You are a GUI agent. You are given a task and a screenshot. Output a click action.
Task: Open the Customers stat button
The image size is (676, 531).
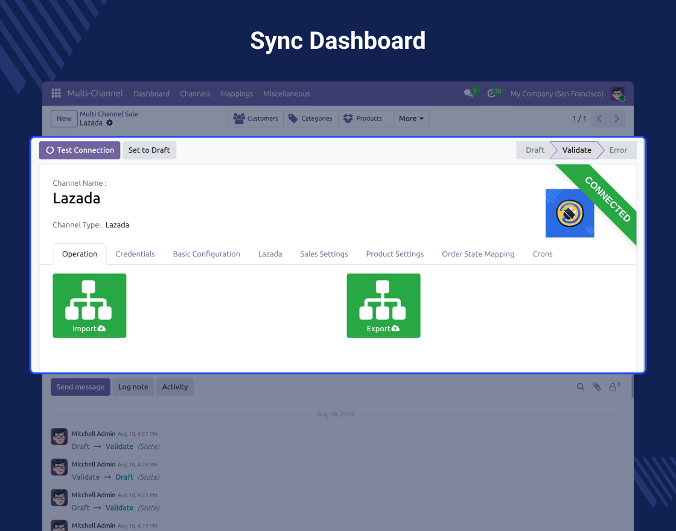(x=256, y=118)
